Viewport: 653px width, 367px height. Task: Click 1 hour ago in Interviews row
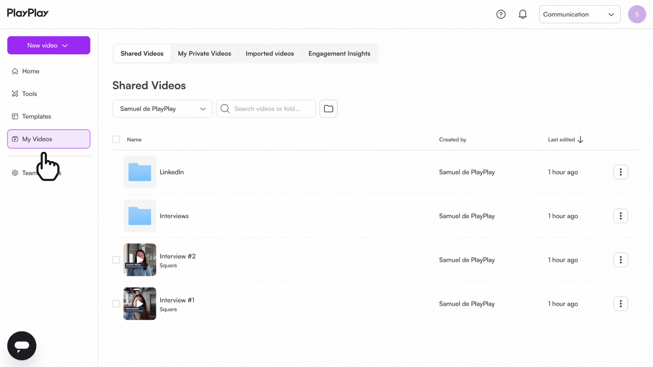tap(563, 216)
